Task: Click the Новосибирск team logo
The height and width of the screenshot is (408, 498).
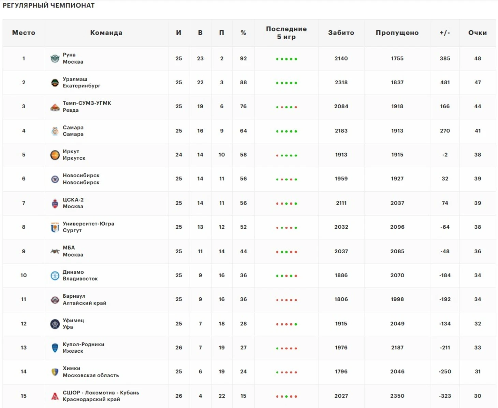Action: [55, 179]
